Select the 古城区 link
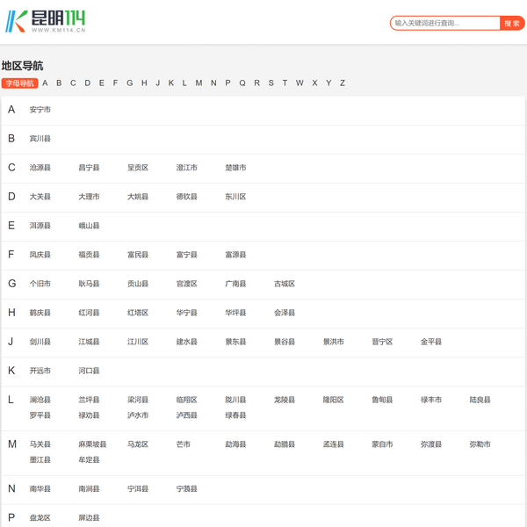The width and height of the screenshot is (527, 527). pyautogui.click(x=285, y=284)
